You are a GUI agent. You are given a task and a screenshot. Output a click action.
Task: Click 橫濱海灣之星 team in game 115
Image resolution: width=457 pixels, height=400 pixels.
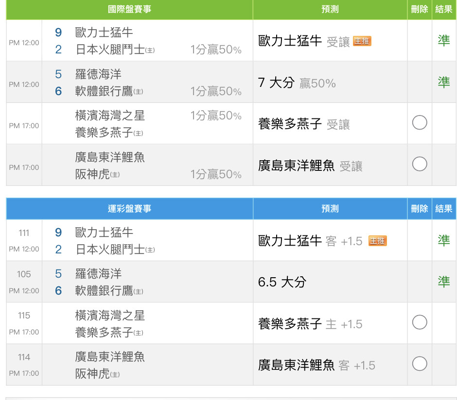coord(110,316)
